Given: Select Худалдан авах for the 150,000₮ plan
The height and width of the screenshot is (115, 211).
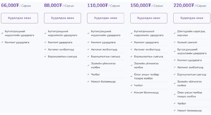Looking at the screenshot, I should point(149,18).
